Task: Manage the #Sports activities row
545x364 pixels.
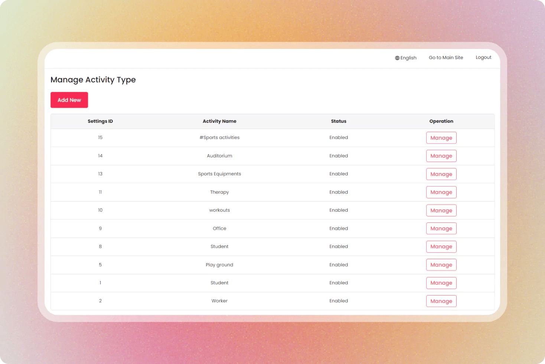Action: click(x=441, y=138)
